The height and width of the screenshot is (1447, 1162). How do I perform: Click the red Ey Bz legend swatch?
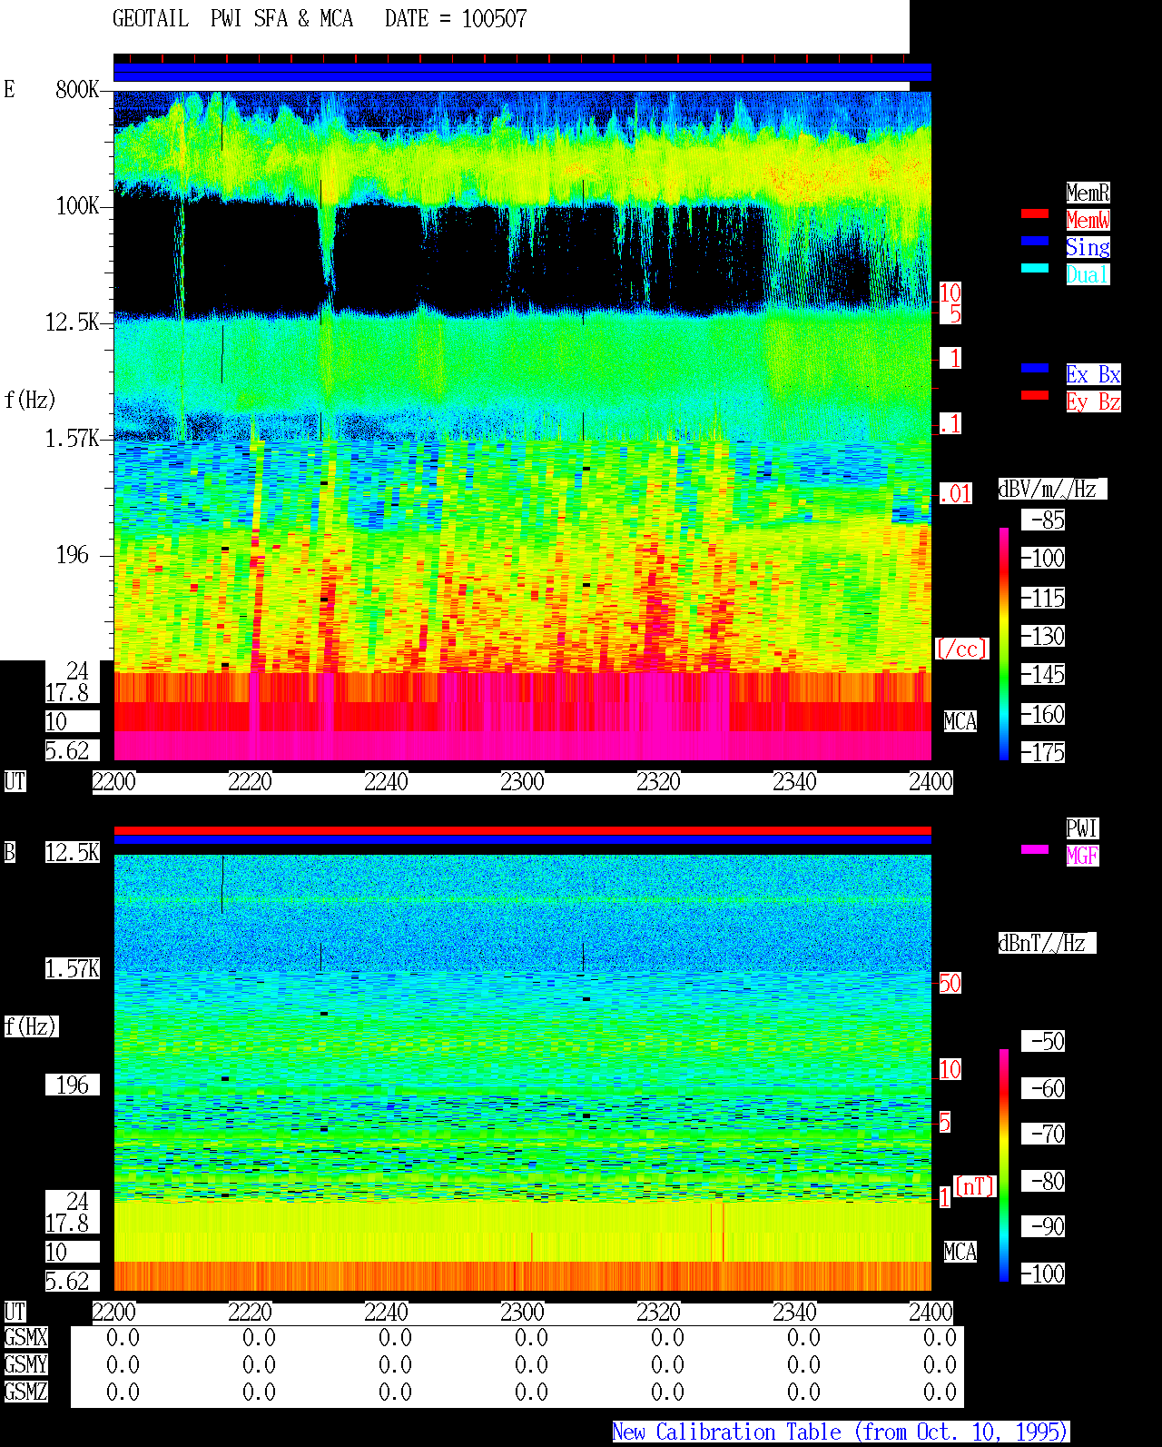tap(1035, 395)
